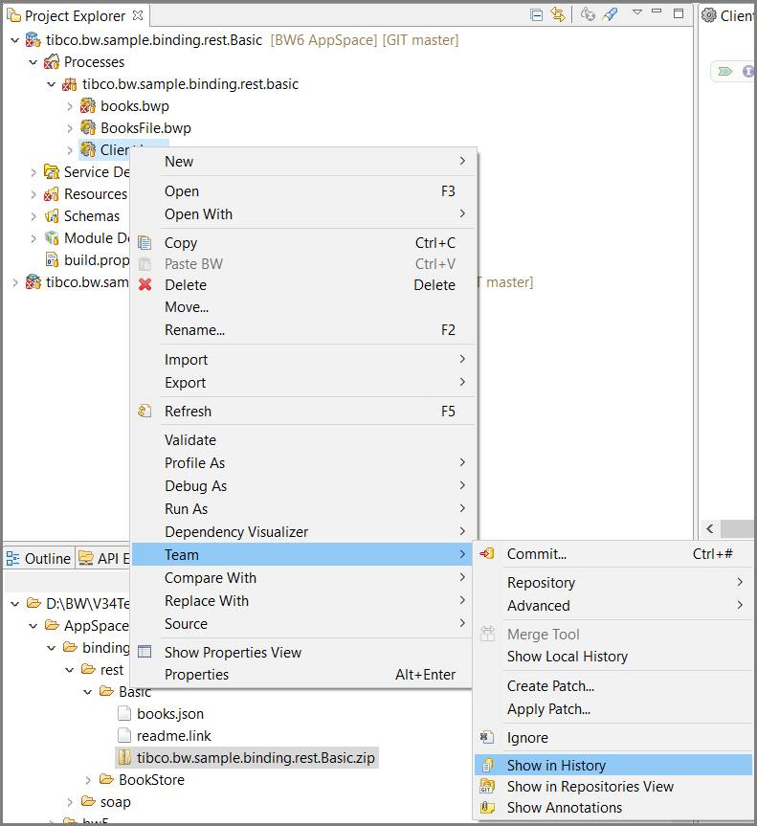Close the Project Explorer view tab

138,15
